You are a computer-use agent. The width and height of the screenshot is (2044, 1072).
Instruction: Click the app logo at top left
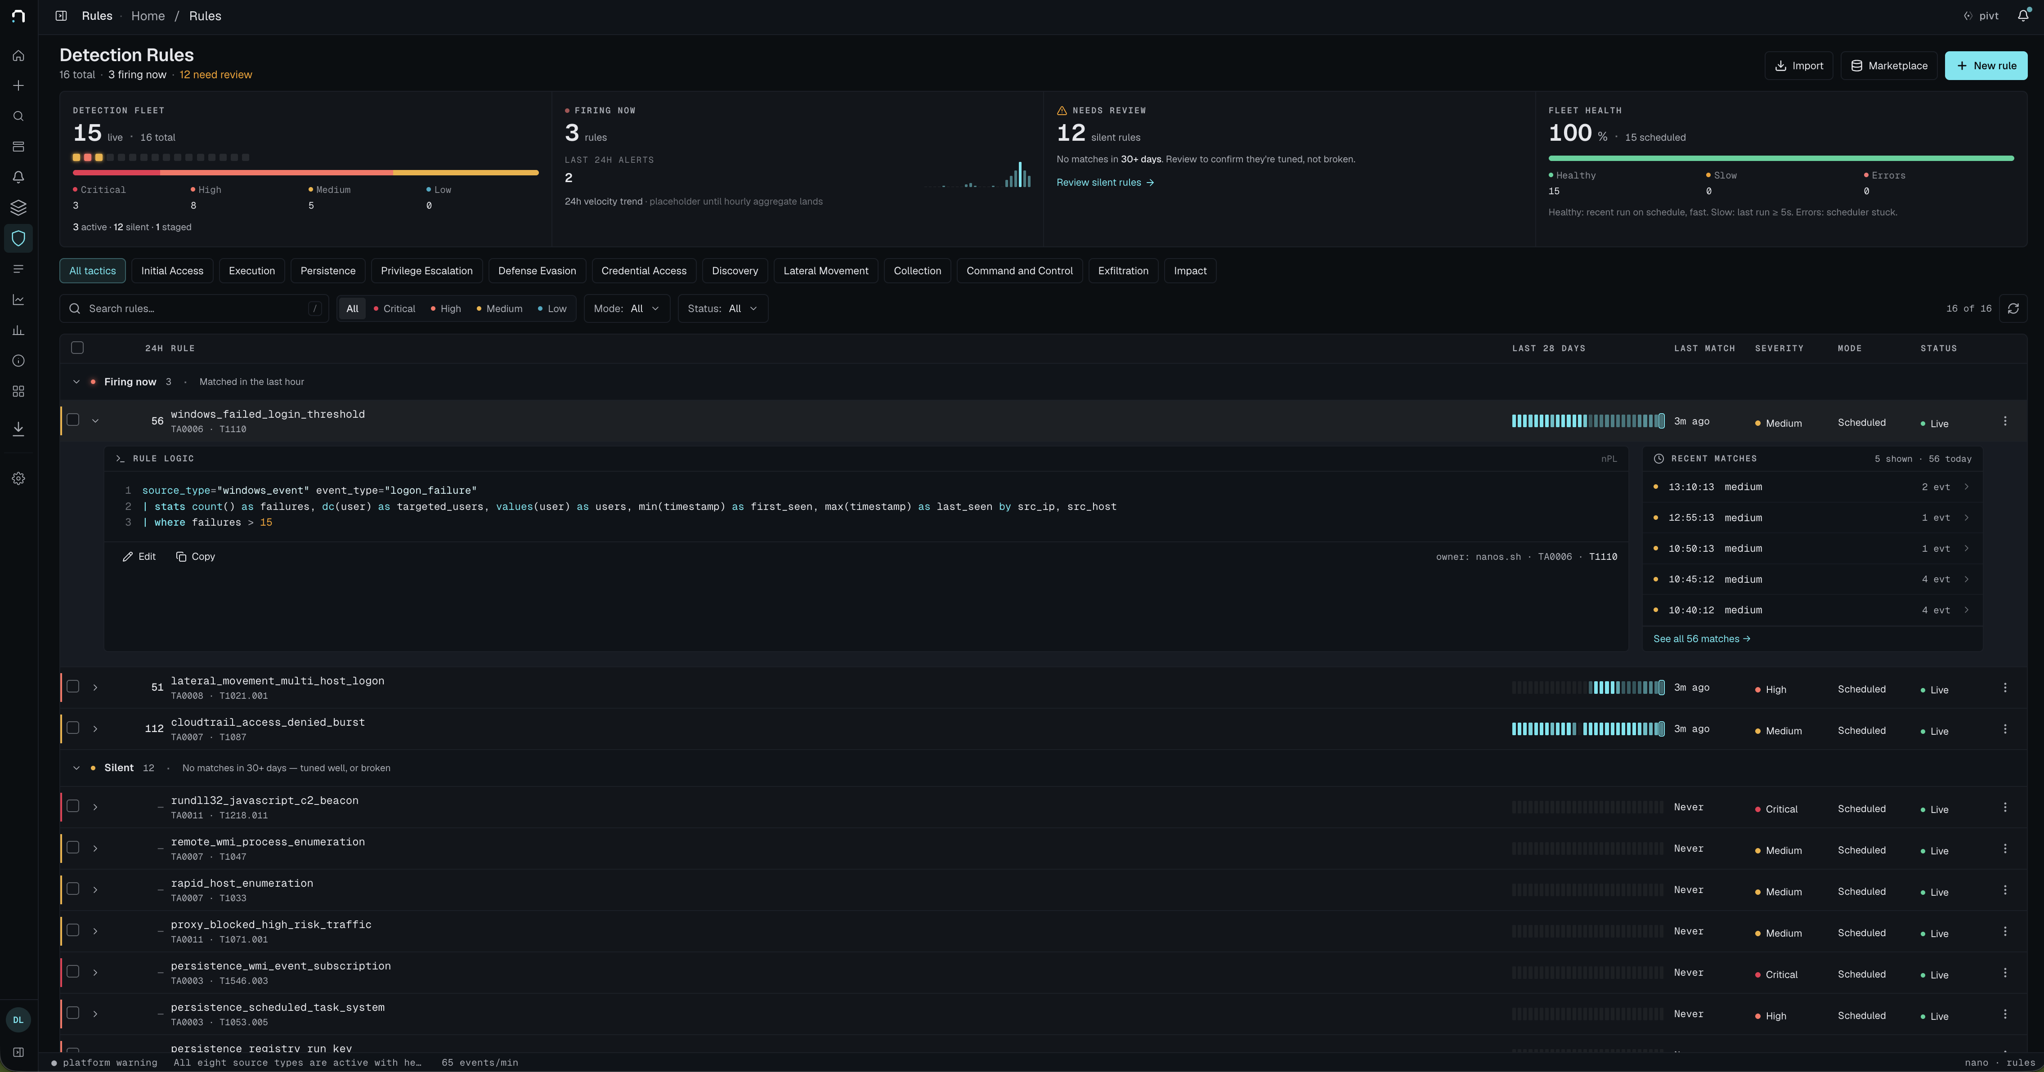tap(18, 16)
